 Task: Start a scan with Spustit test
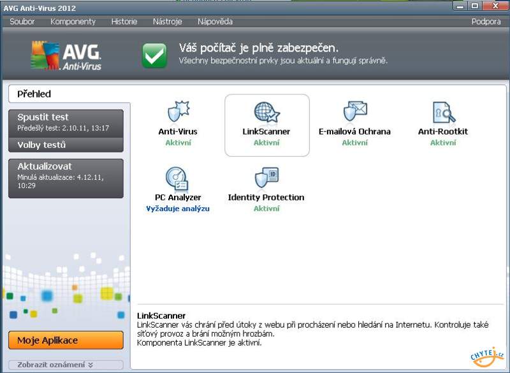(66, 122)
